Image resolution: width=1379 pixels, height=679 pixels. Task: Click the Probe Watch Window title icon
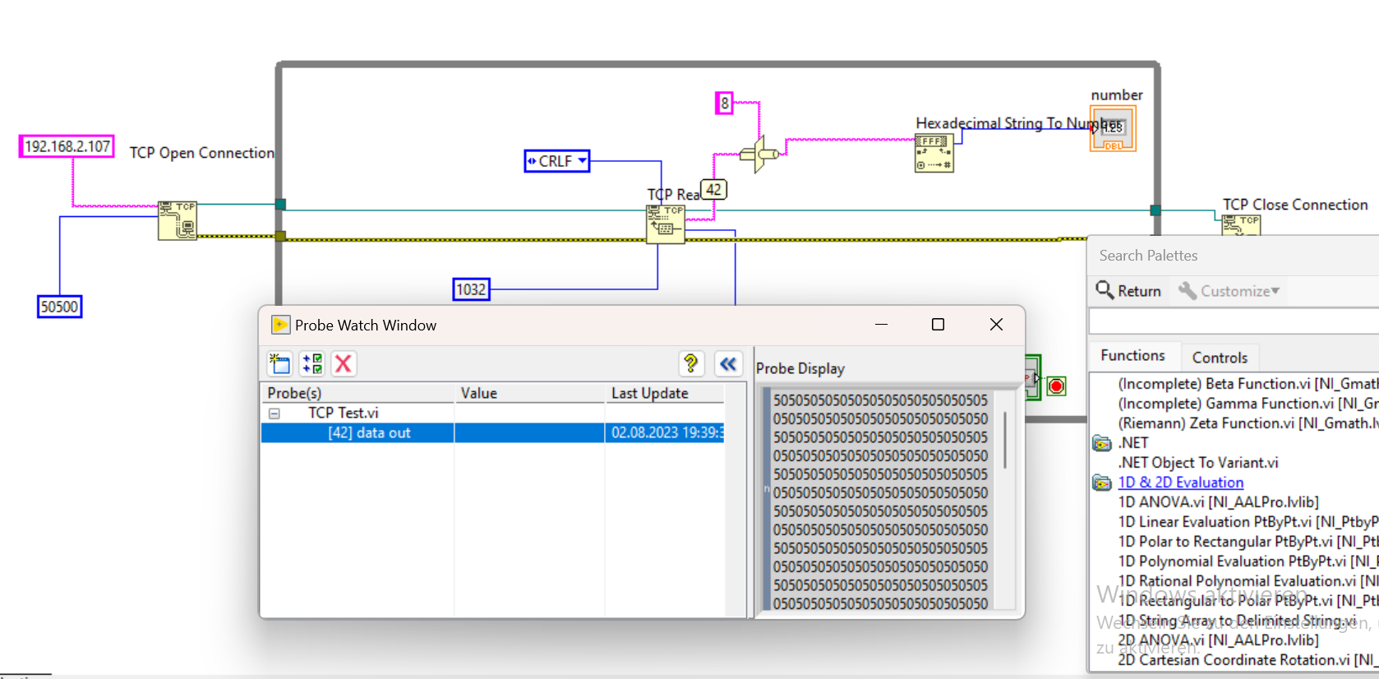(x=280, y=325)
